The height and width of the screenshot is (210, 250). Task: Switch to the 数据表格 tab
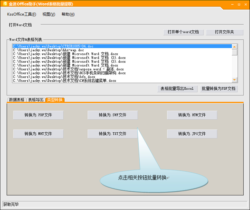17,100
